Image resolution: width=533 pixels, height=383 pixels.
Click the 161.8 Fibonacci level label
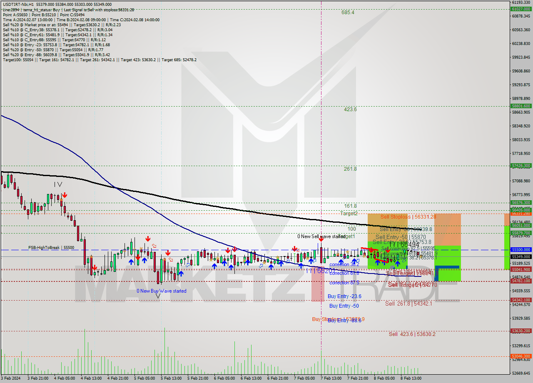pyautogui.click(x=350, y=206)
